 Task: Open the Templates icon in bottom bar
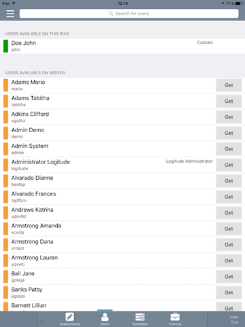(x=140, y=317)
